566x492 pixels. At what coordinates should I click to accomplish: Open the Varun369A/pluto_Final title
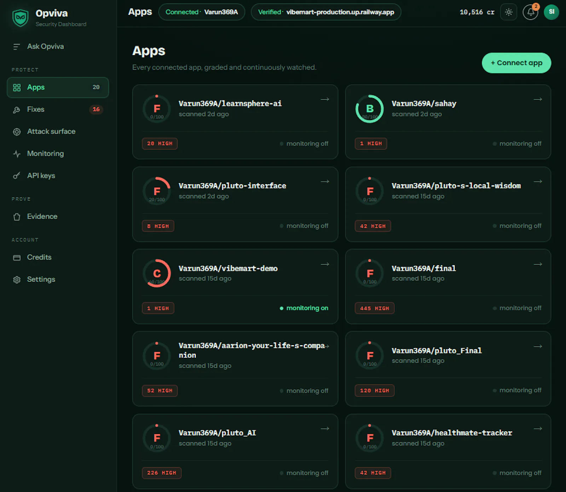click(x=437, y=351)
